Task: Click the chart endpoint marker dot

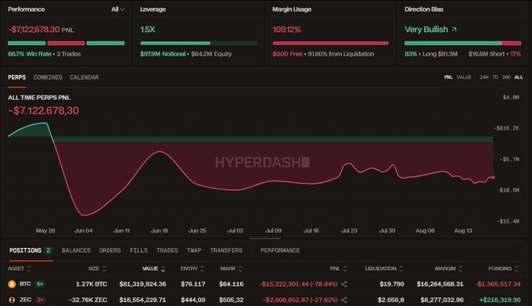Action: point(493,178)
